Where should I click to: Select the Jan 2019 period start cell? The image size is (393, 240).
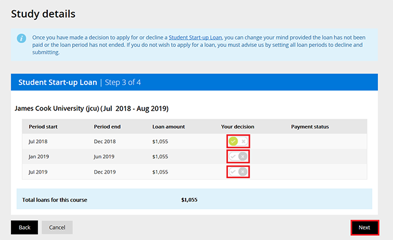[39, 157]
